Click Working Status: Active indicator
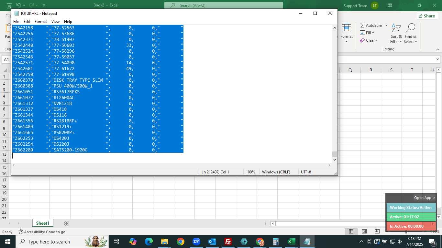Image resolution: width=442 pixels, height=248 pixels. tap(411, 208)
